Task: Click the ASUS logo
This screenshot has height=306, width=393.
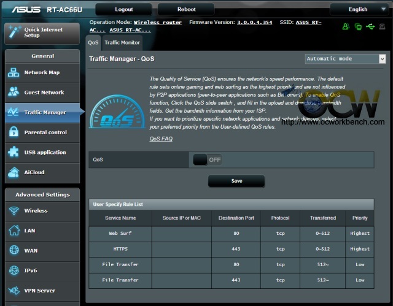Action: (26, 10)
